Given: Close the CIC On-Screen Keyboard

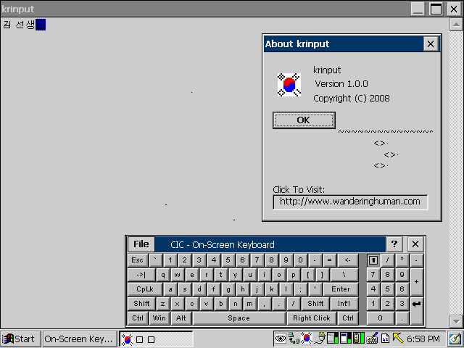Looking at the screenshot, I should [415, 244].
